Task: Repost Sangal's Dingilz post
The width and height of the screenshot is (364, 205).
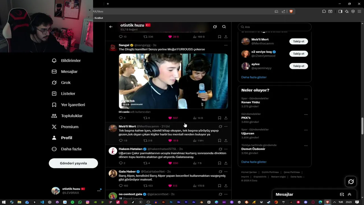Action: (x=145, y=118)
